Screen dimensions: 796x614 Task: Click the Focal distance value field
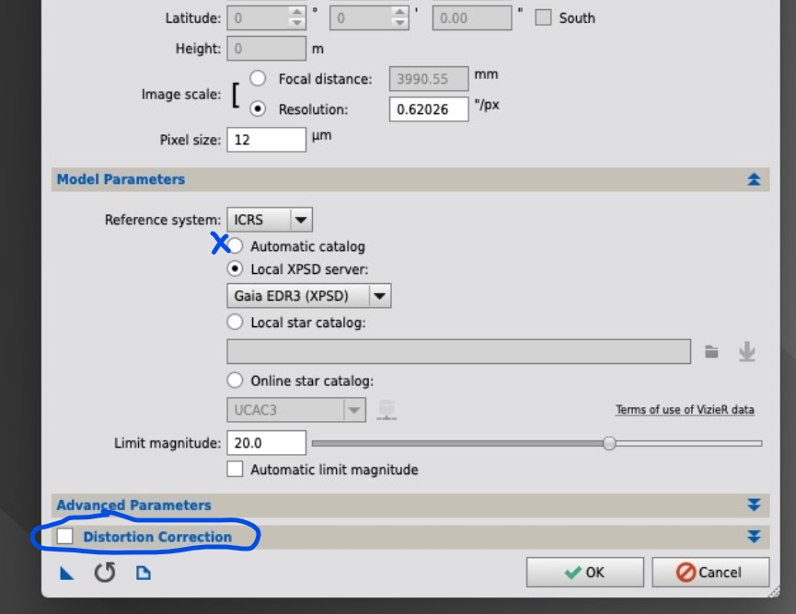coord(429,78)
